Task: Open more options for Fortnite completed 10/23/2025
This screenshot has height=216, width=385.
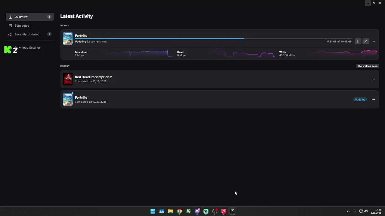Action: (x=373, y=100)
